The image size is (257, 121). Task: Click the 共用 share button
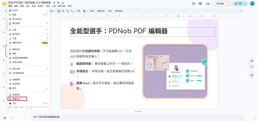238,4
